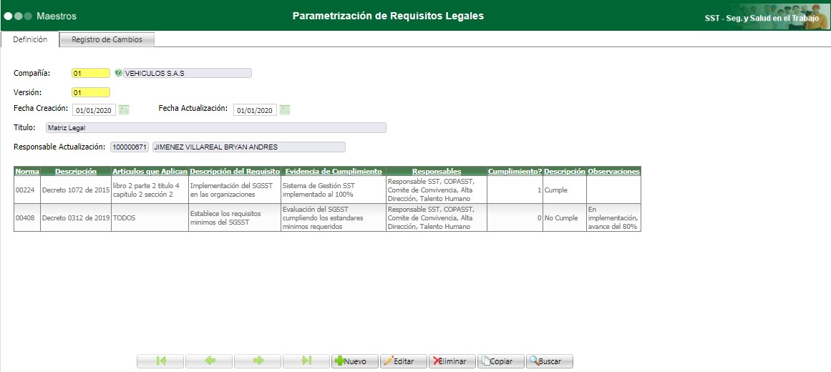The width and height of the screenshot is (831, 372).
Task: Sort by the Responsables column header
Action: click(437, 171)
